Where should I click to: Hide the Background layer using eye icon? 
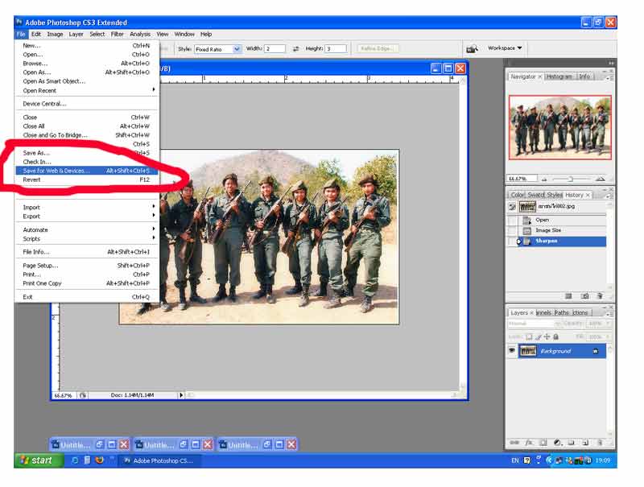(512, 351)
